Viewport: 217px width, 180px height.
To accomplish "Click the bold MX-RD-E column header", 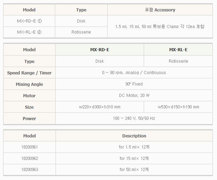I will [100, 50].
